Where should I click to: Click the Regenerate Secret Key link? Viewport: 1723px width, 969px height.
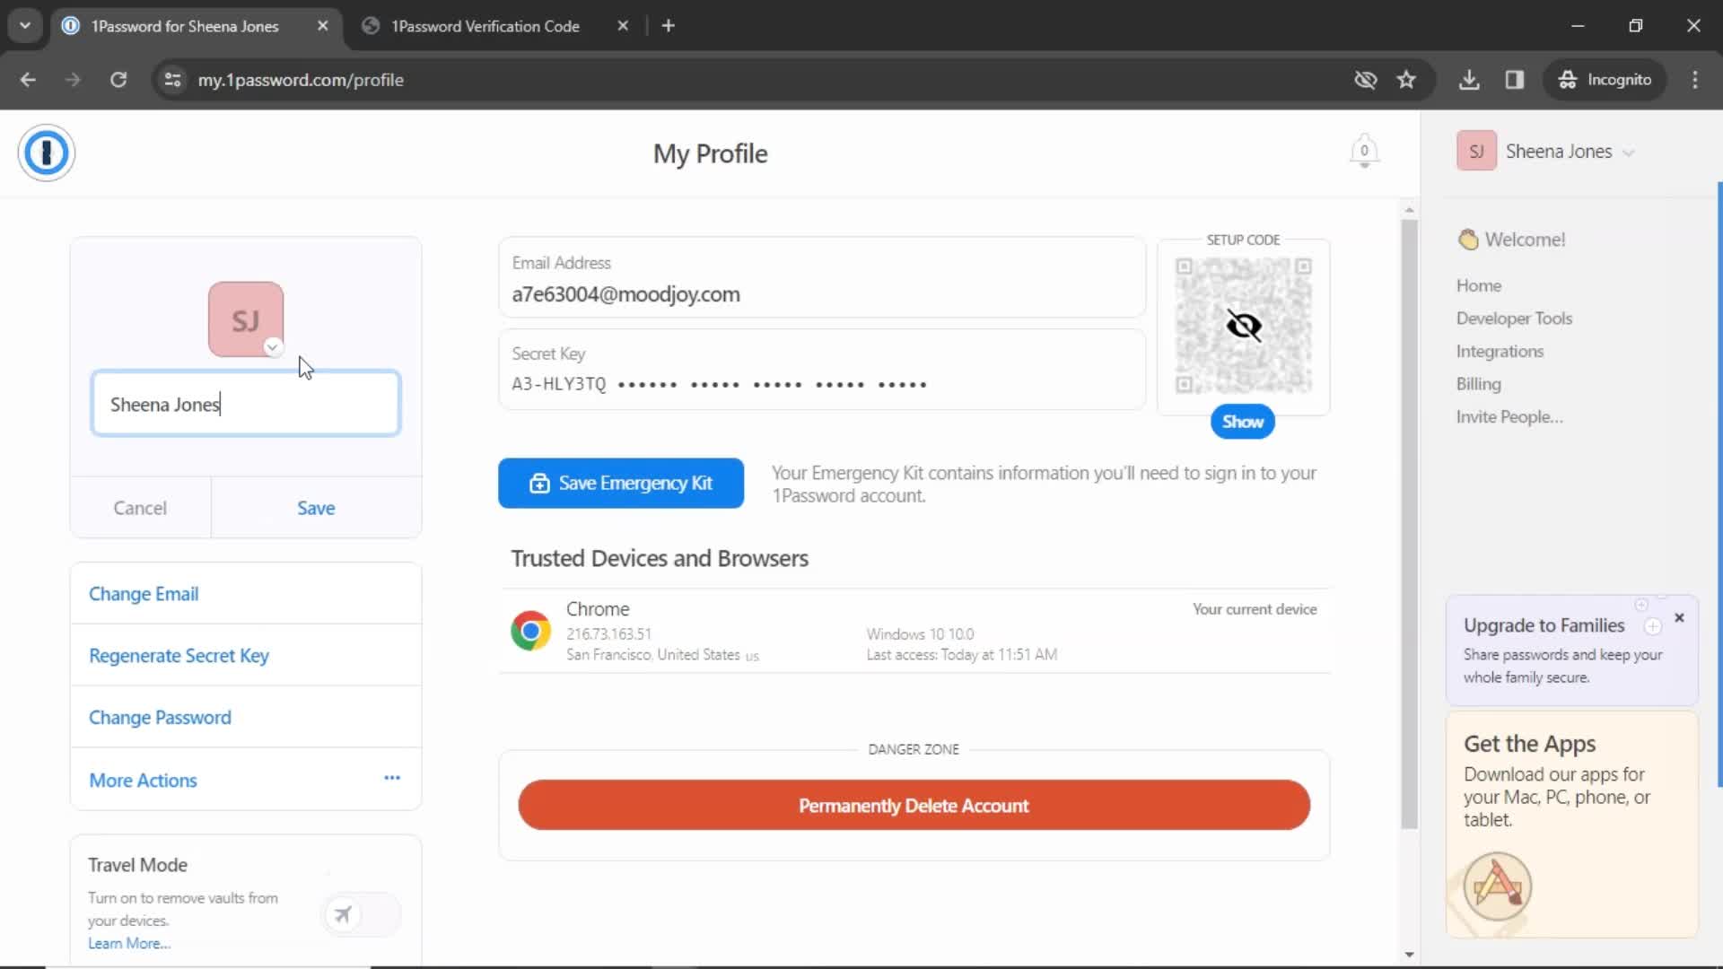[x=179, y=656]
